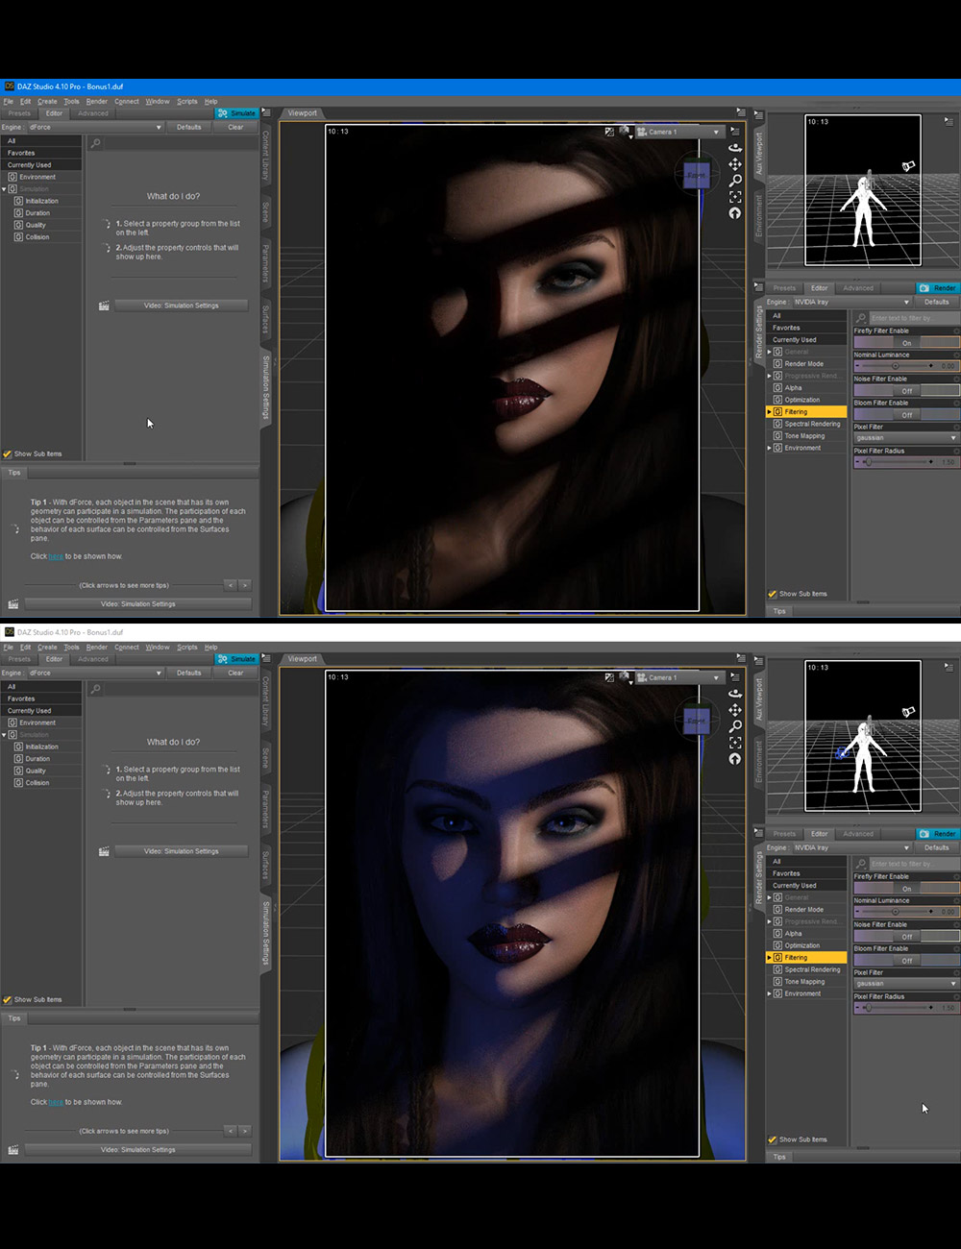
Task: Toggle Firefly Filter Enable On in lower window
Action: click(906, 889)
